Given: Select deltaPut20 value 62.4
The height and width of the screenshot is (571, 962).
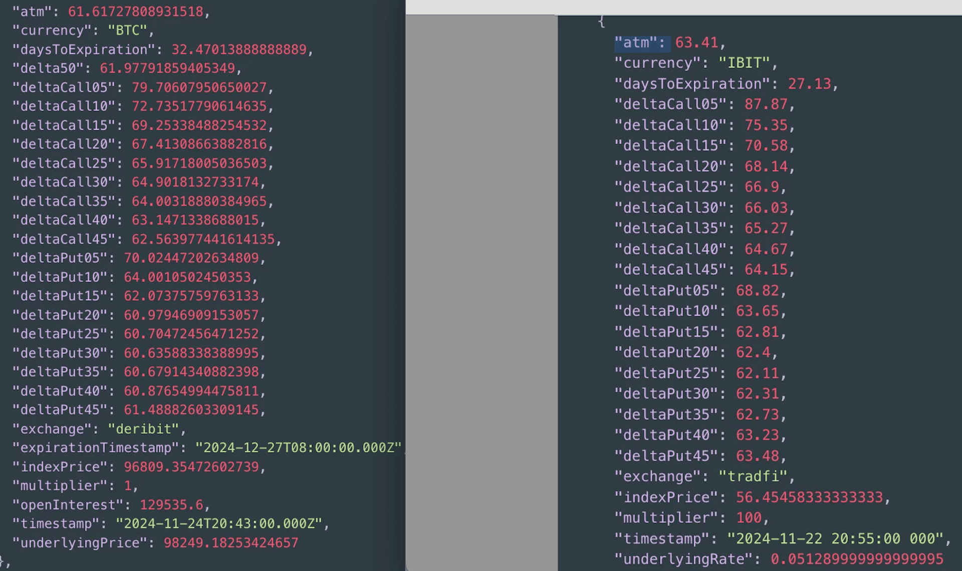Looking at the screenshot, I should (x=754, y=352).
